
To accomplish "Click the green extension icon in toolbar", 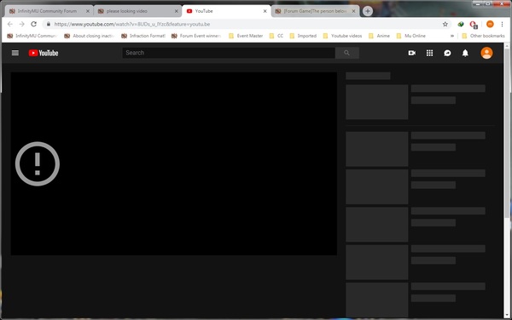I will pos(461,24).
